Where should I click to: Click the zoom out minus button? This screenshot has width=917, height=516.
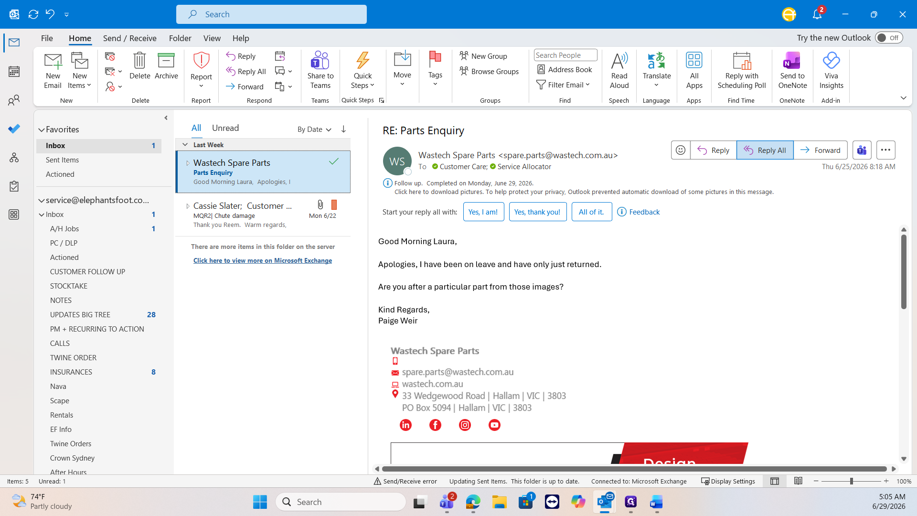coord(816,481)
